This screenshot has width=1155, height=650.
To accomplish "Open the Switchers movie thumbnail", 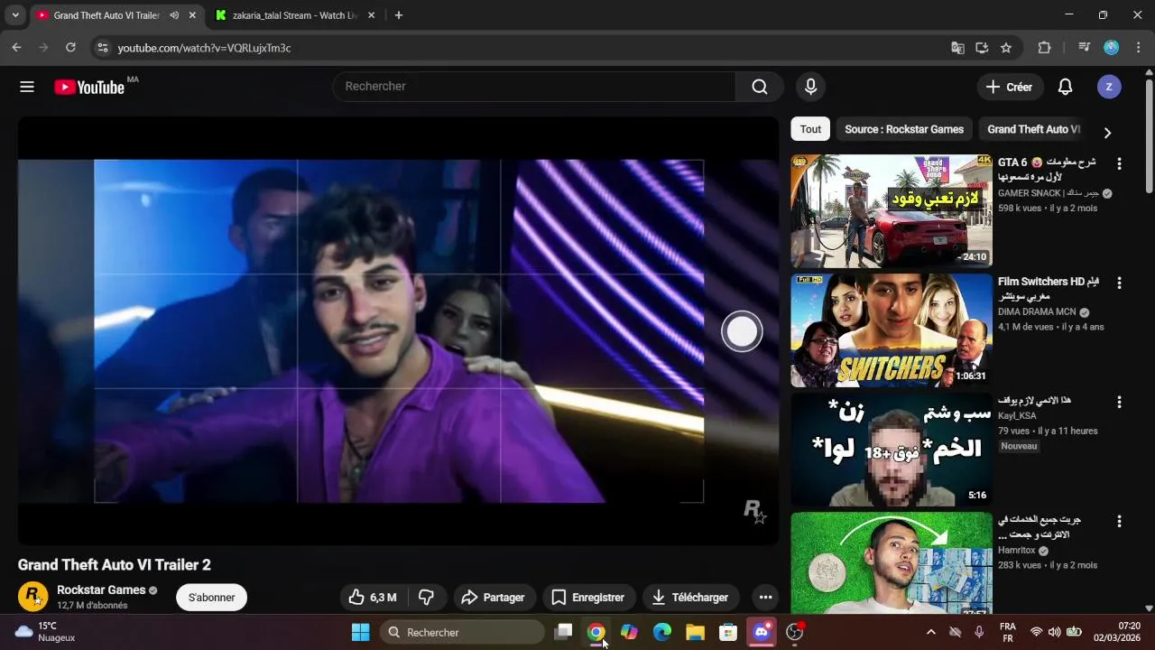I will (892, 330).
